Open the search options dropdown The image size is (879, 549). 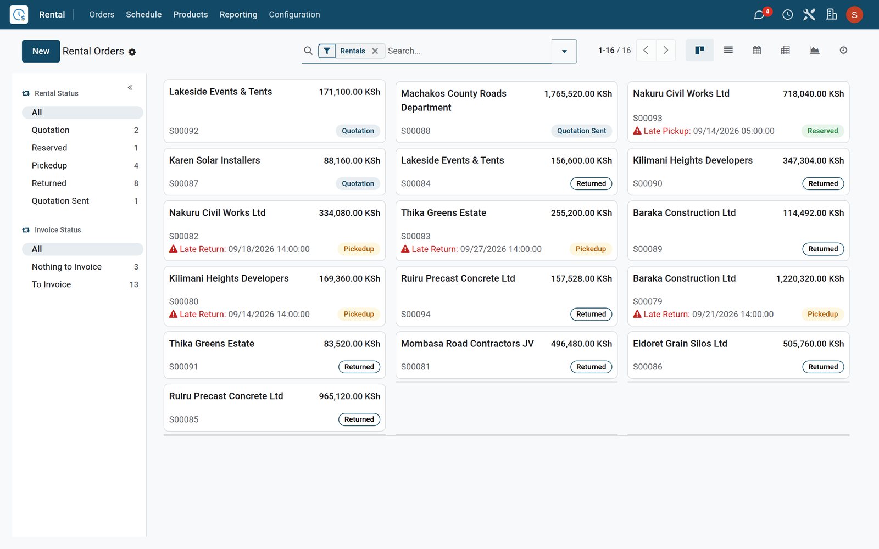click(564, 51)
